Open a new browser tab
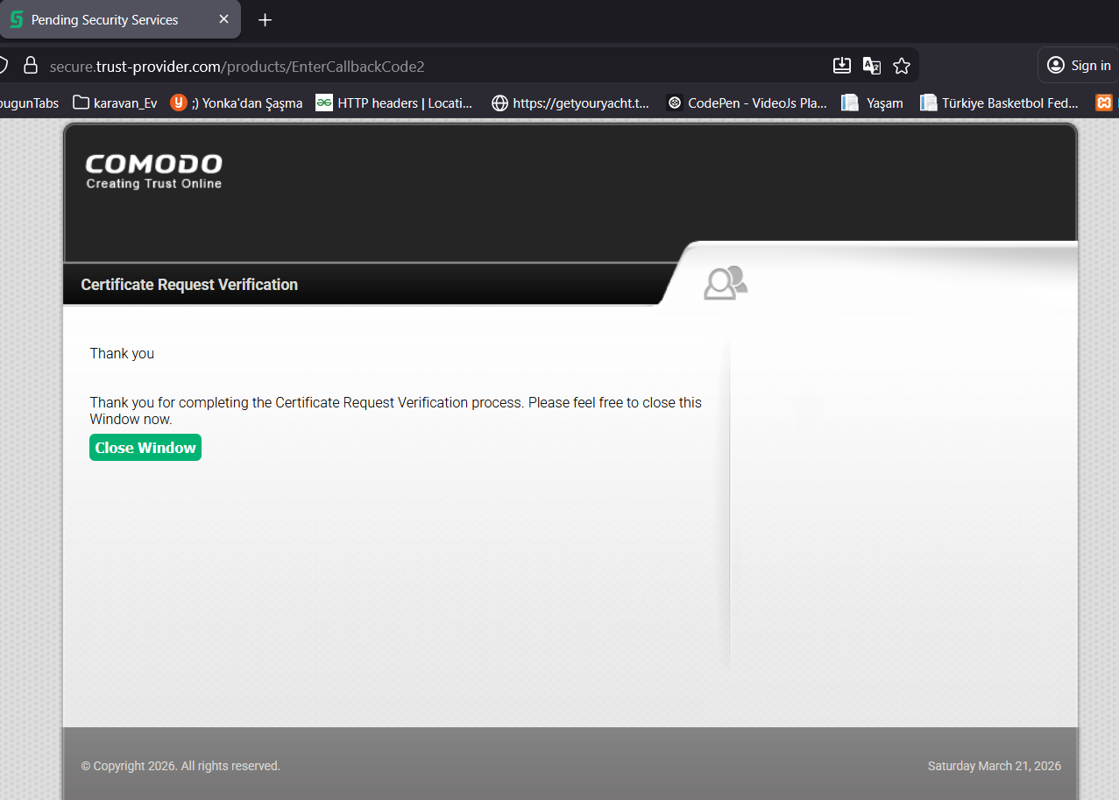The height and width of the screenshot is (800, 1119). 266,20
